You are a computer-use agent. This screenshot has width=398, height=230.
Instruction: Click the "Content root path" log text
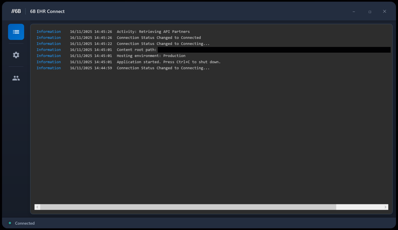(136, 50)
